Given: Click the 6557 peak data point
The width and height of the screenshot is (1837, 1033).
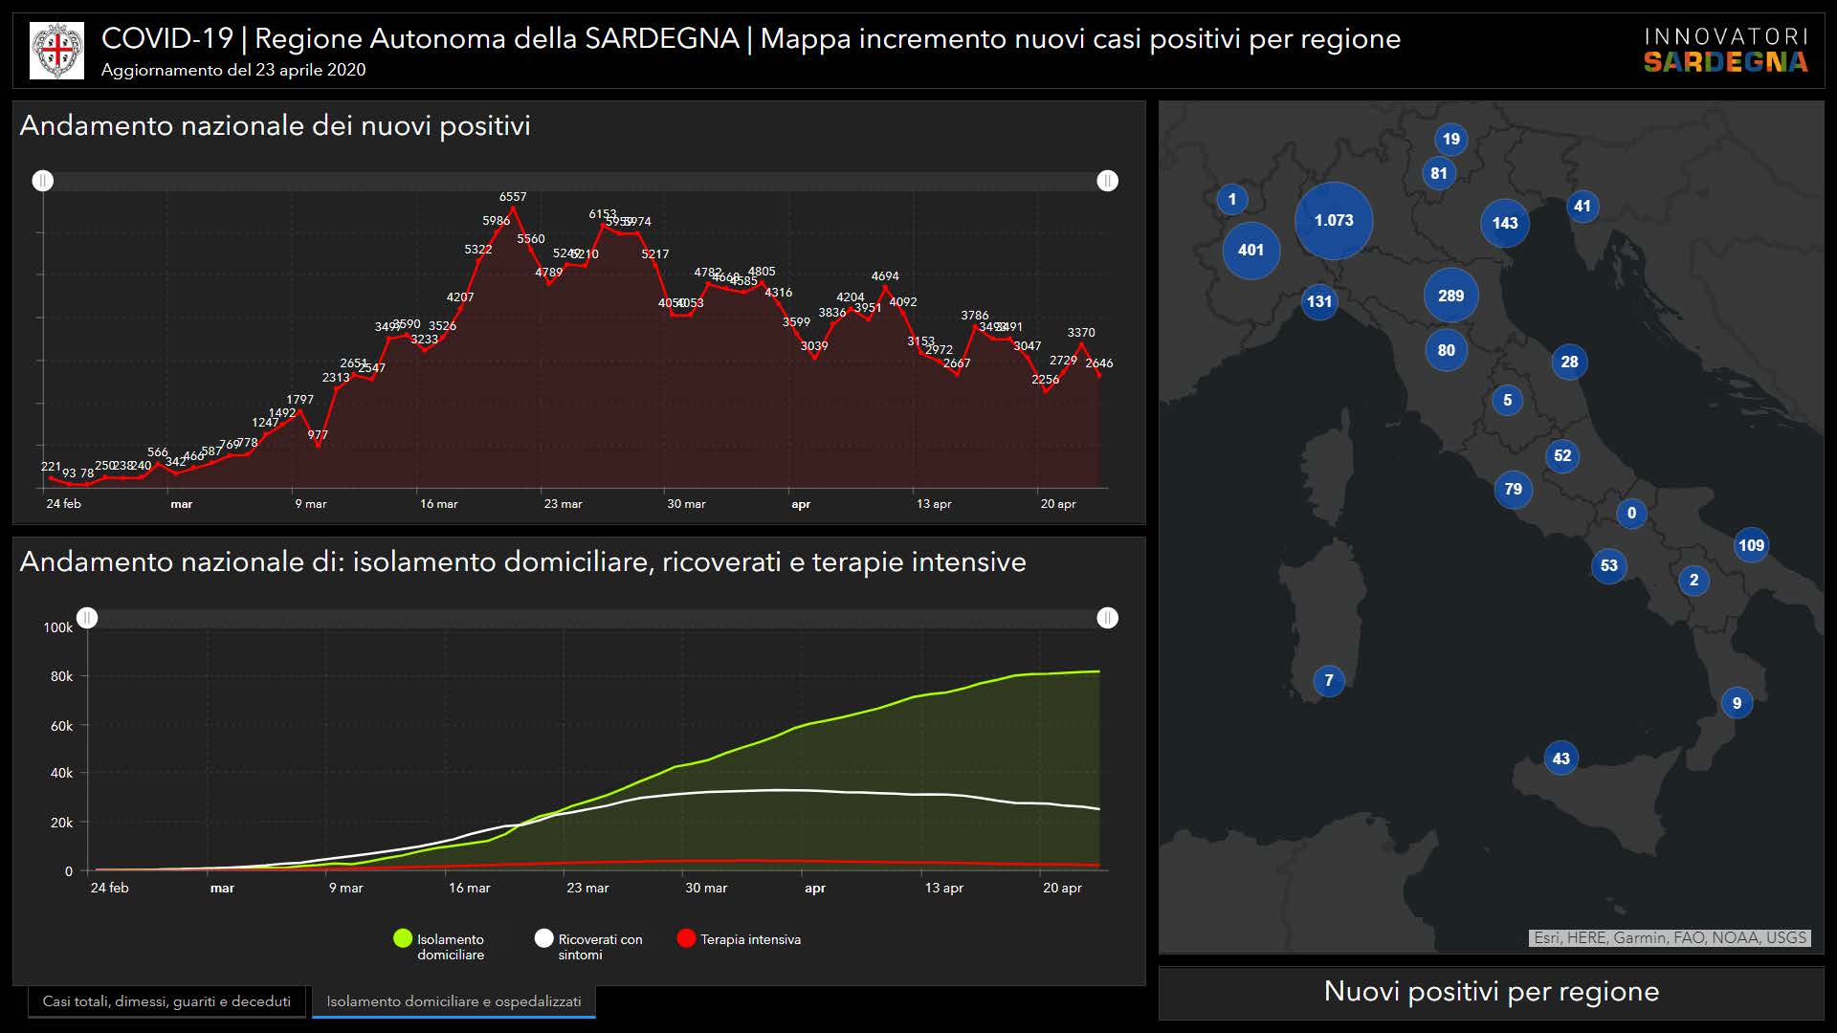Looking at the screenshot, I should click(x=513, y=208).
